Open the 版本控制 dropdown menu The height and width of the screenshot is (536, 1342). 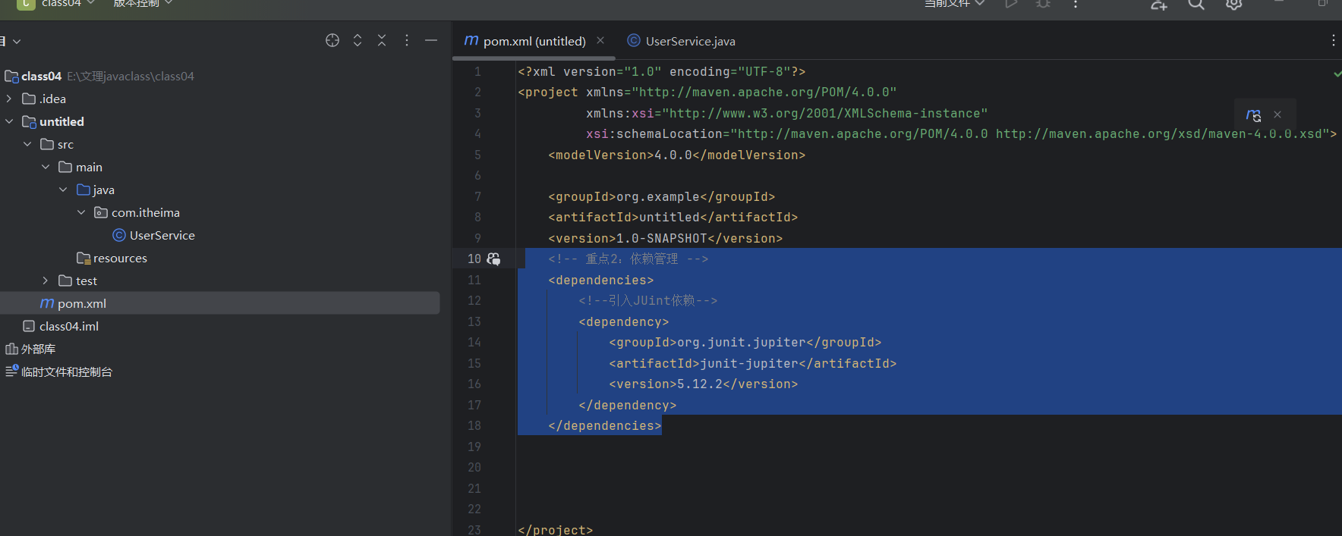click(x=143, y=3)
